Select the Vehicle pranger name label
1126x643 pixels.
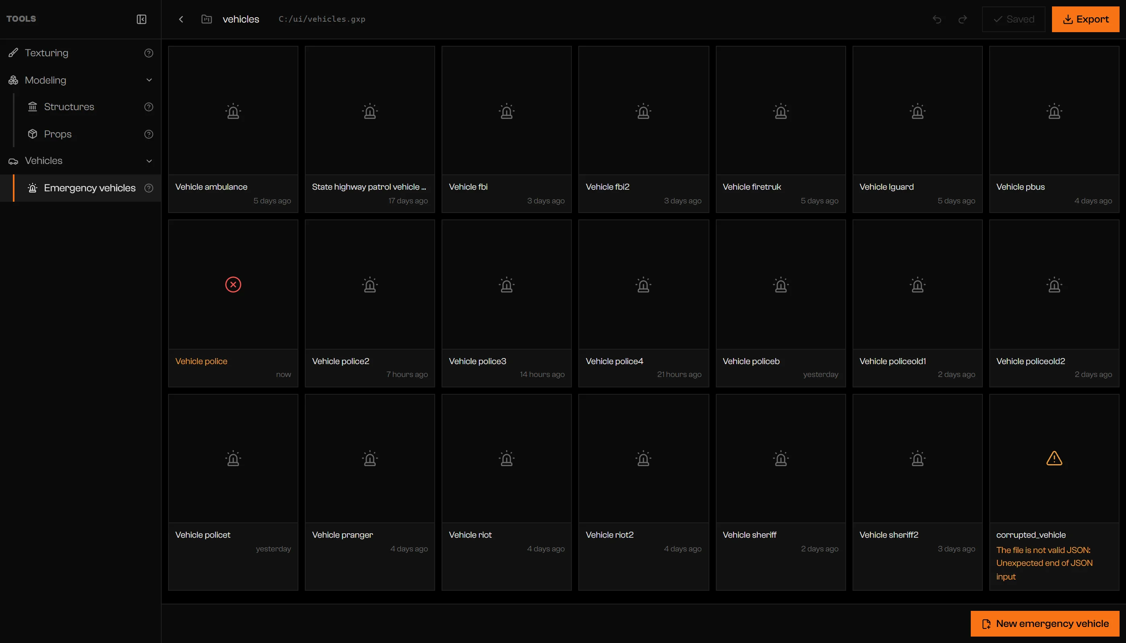(343, 535)
